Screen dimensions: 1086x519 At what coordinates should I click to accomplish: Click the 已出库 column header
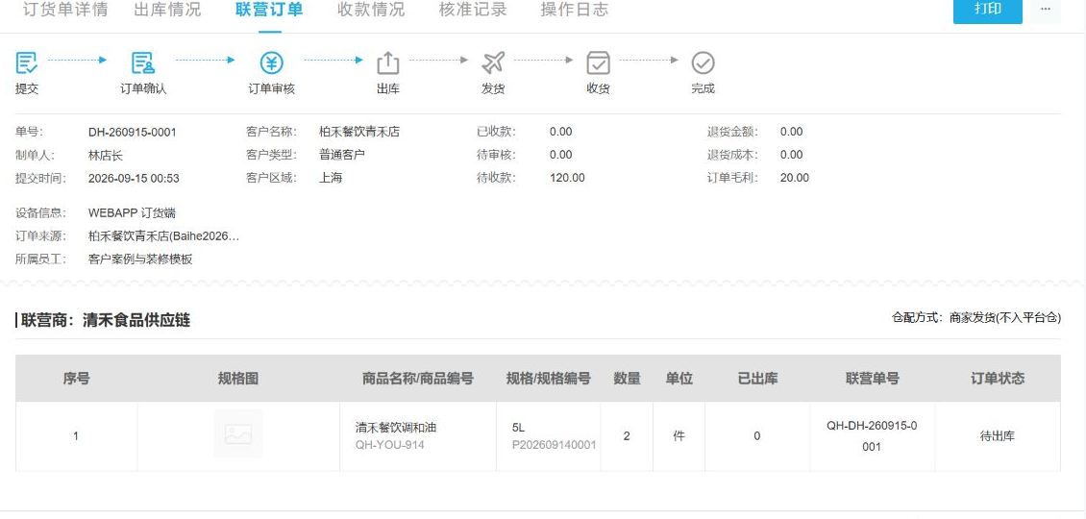tap(757, 379)
